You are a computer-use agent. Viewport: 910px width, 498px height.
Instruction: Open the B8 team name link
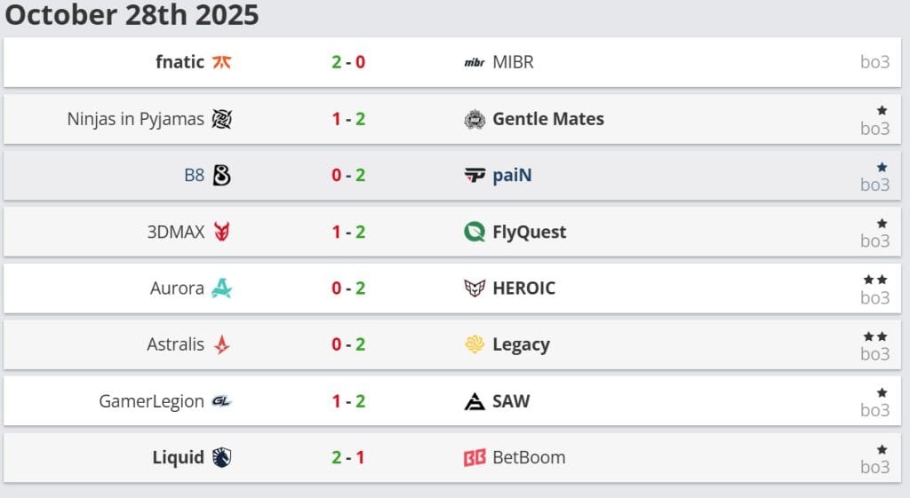194,176
